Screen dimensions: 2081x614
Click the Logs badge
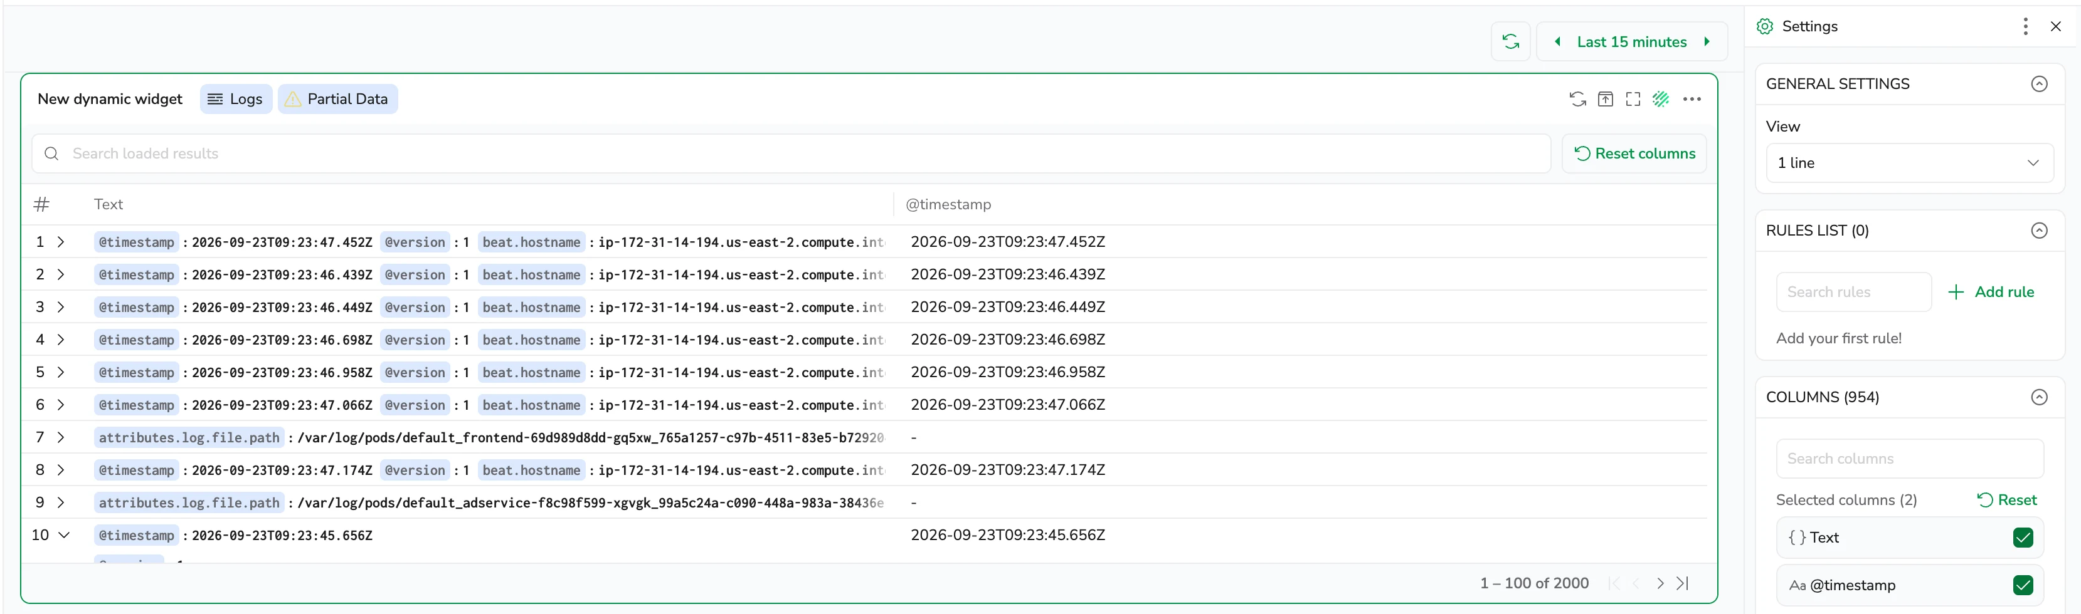236,99
